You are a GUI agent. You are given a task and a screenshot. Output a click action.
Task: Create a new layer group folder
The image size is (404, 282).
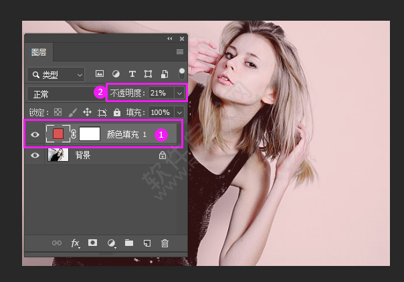coord(129,243)
